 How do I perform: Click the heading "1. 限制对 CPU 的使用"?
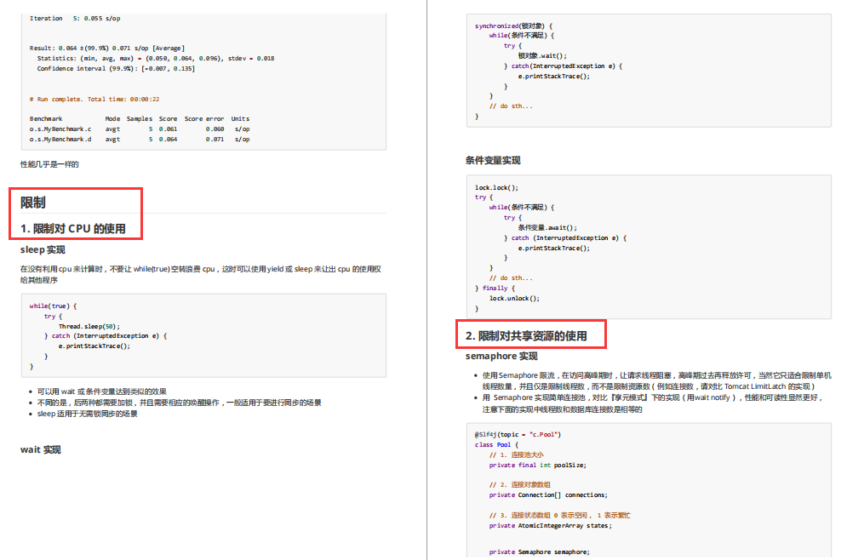[73, 228]
